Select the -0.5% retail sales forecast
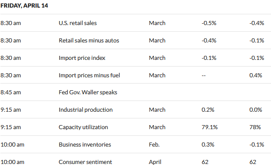Screen dimensions: 271x168 pyautogui.click(x=209, y=23)
